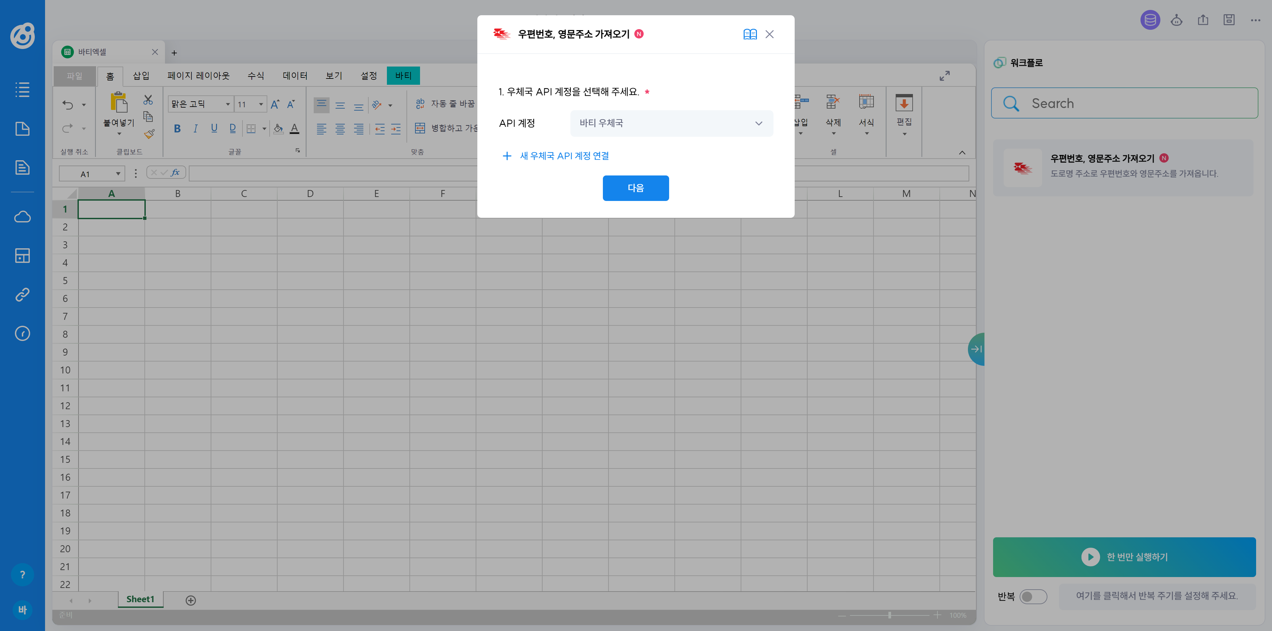Click the app logo in the sidebar

click(22, 35)
